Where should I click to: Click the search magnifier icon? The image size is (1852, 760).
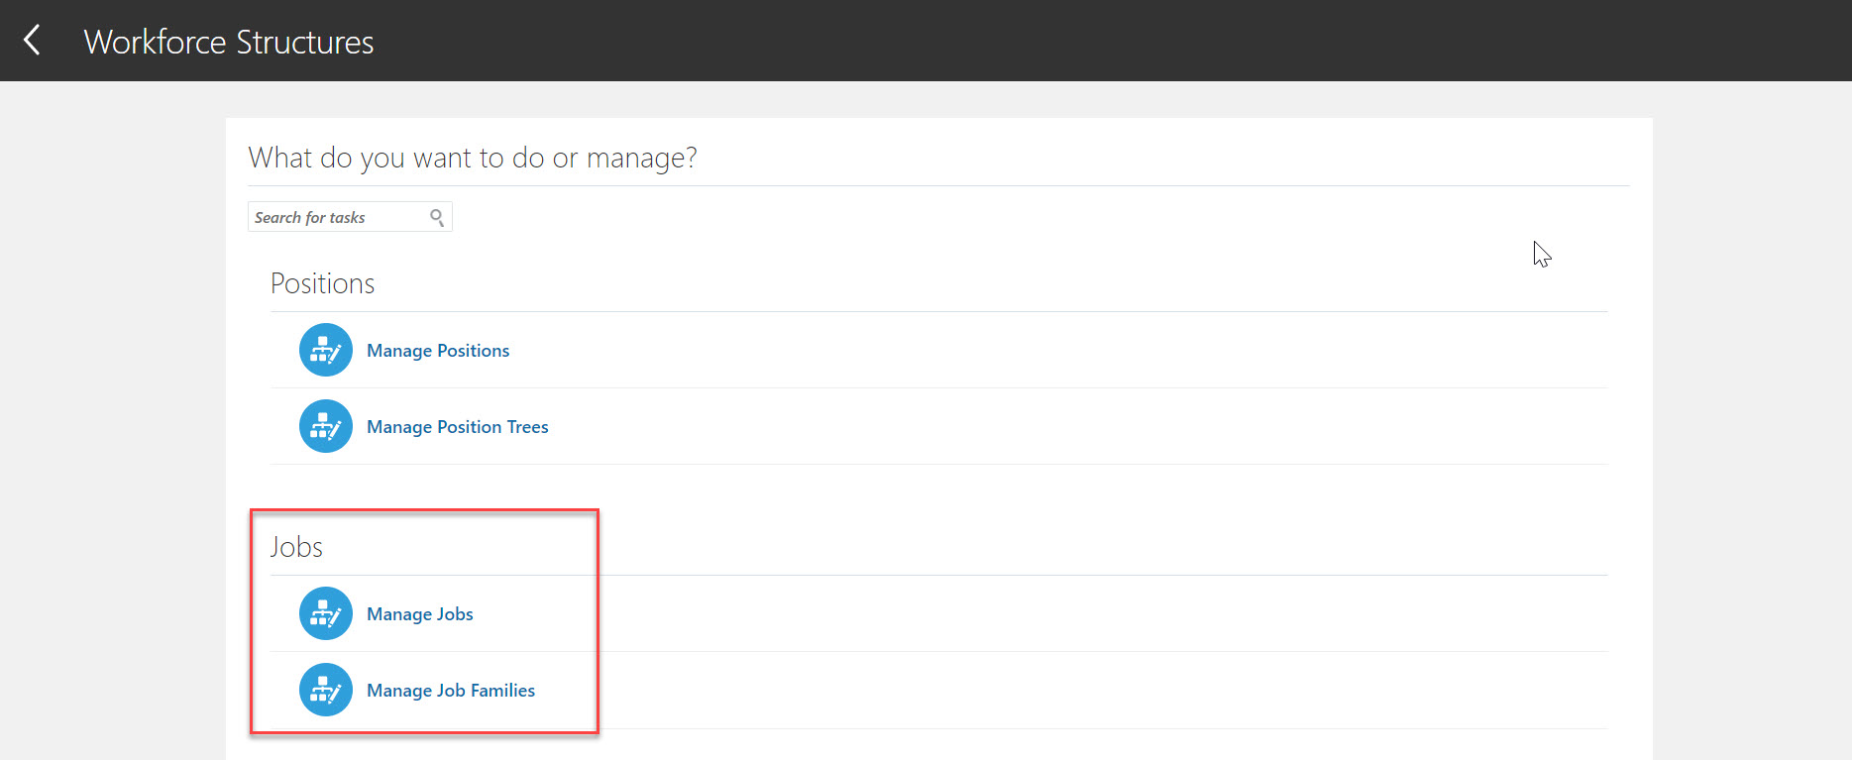pyautogui.click(x=437, y=217)
